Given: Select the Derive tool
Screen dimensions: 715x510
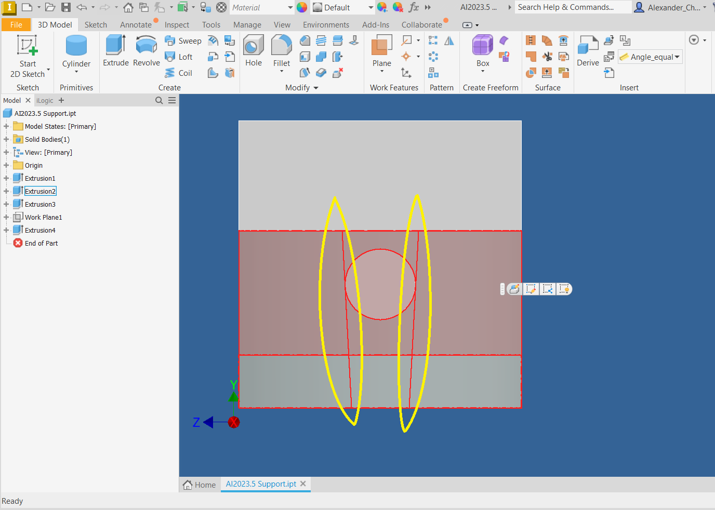Looking at the screenshot, I should click(x=588, y=50).
